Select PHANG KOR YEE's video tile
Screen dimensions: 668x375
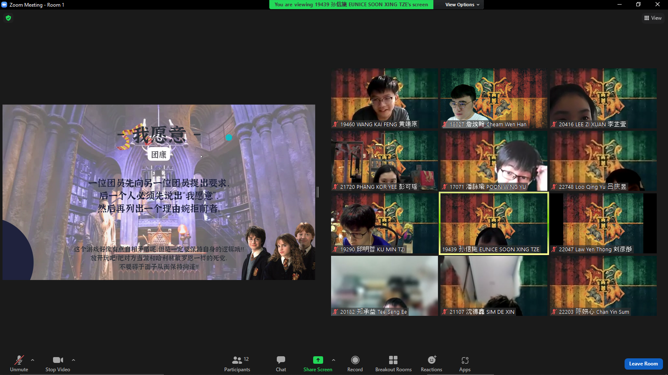click(385, 161)
